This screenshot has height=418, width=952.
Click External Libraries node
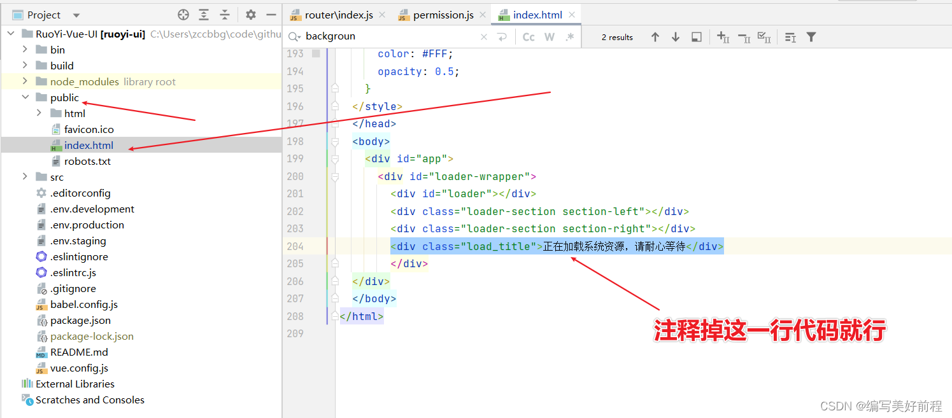point(75,384)
